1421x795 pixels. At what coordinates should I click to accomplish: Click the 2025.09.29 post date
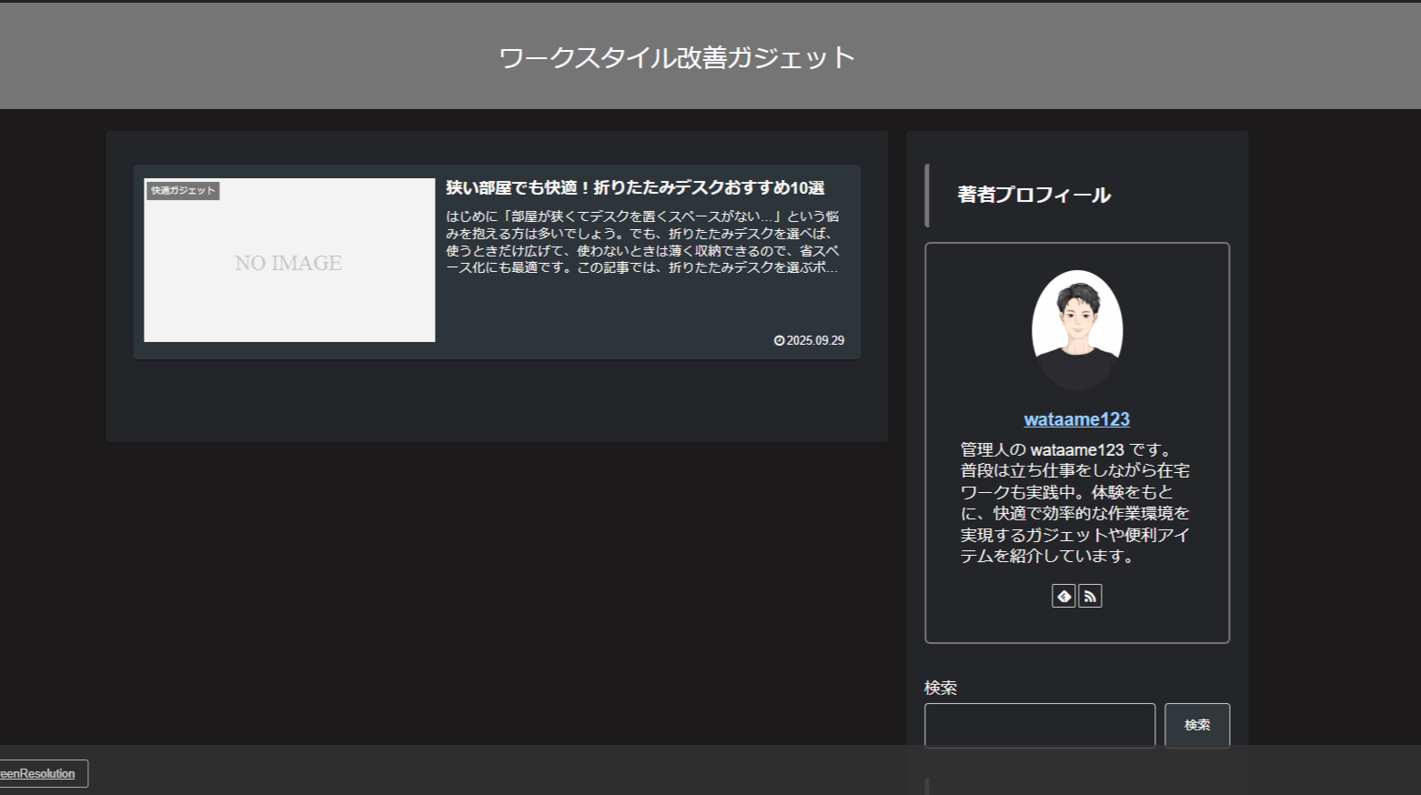point(815,340)
